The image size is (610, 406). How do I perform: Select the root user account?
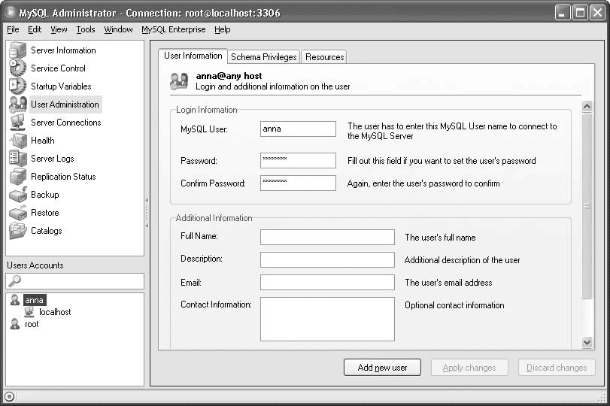[32, 324]
